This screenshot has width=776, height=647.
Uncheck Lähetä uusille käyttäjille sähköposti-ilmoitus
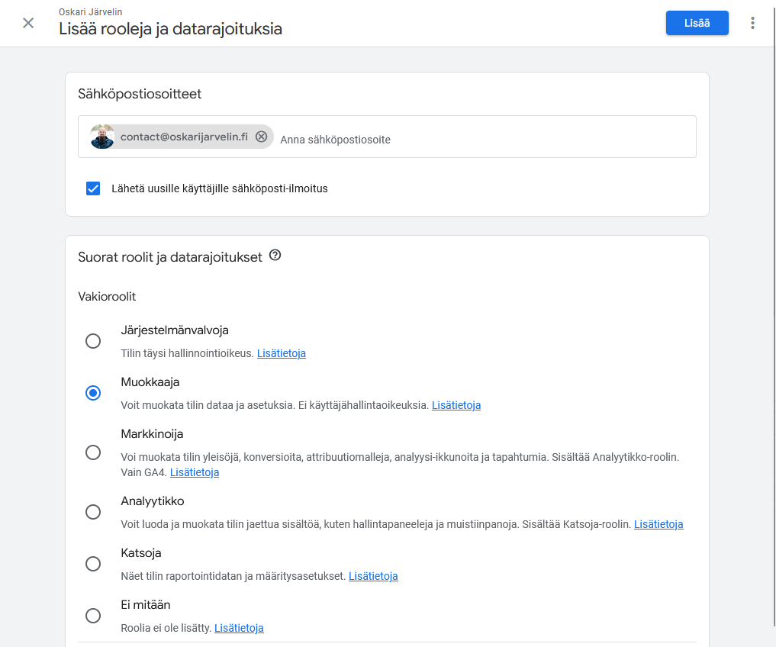[93, 188]
